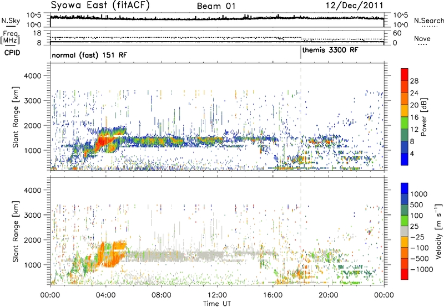
Task: Click 'normal (fast) 151 RF' CPID text
Action: [89, 55]
